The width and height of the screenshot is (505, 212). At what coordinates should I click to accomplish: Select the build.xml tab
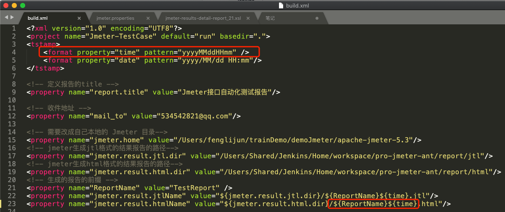point(37,18)
